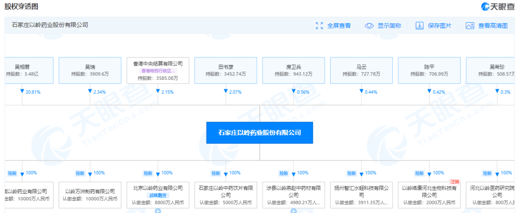Click the 战略融资 tag under 北京以岭药业
The image size is (519, 213).
pyautogui.click(x=157, y=196)
